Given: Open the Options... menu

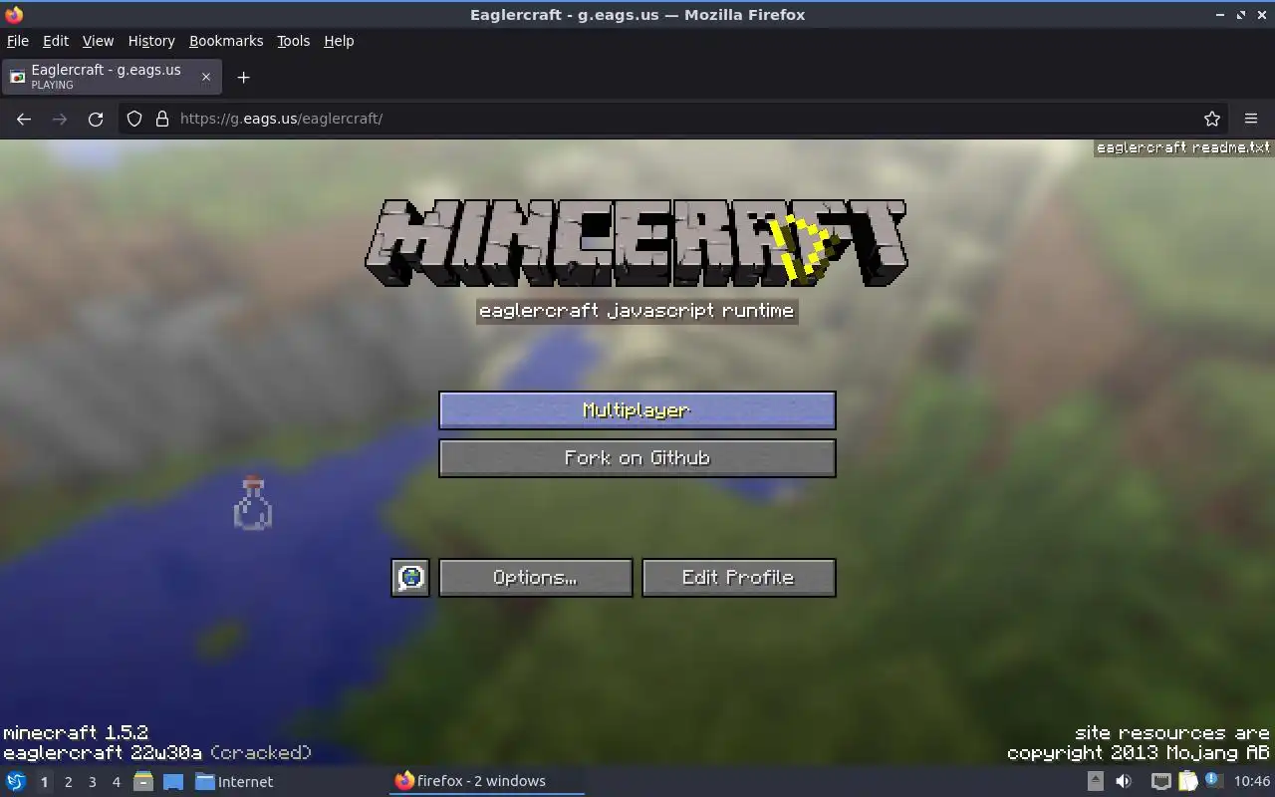Looking at the screenshot, I should (x=536, y=578).
